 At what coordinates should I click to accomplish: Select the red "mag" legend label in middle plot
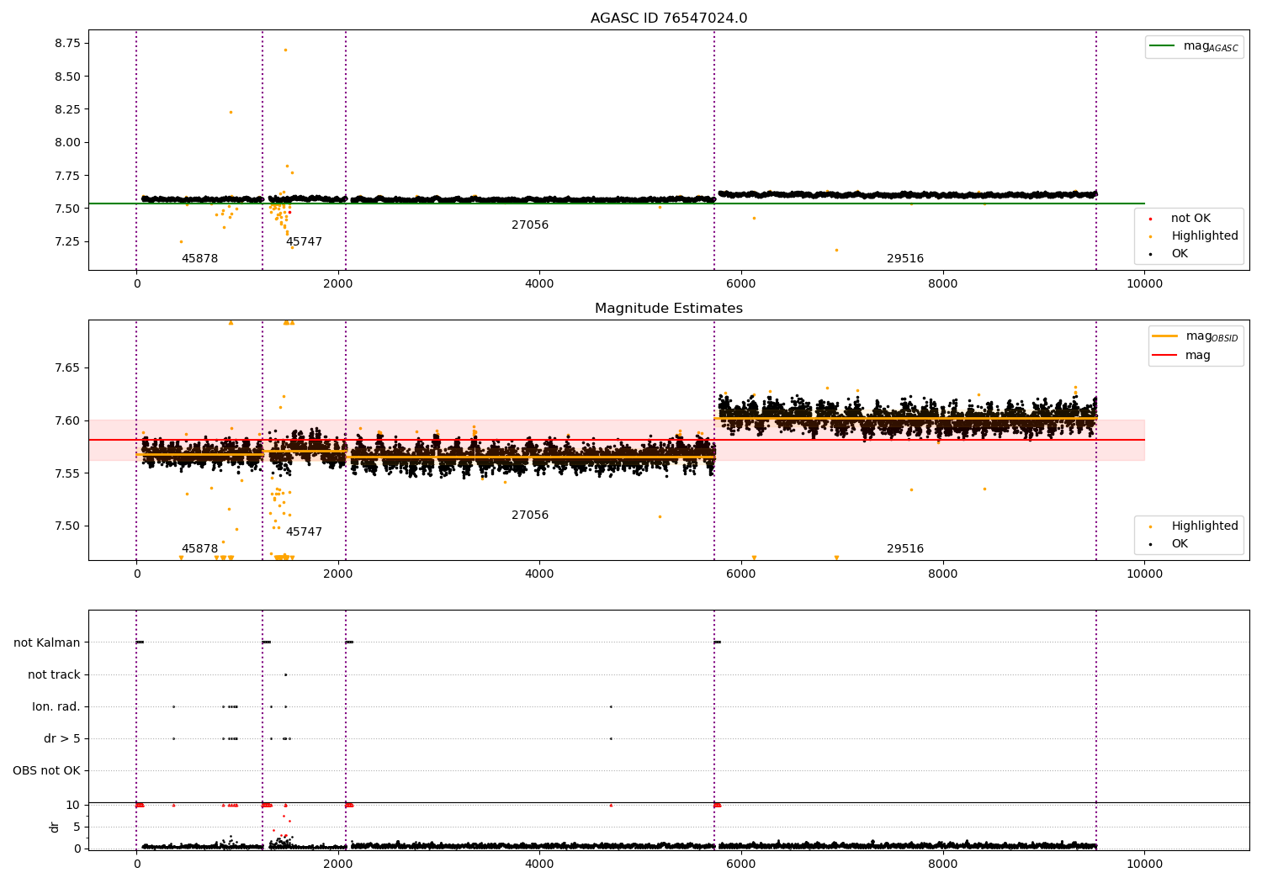click(1198, 356)
